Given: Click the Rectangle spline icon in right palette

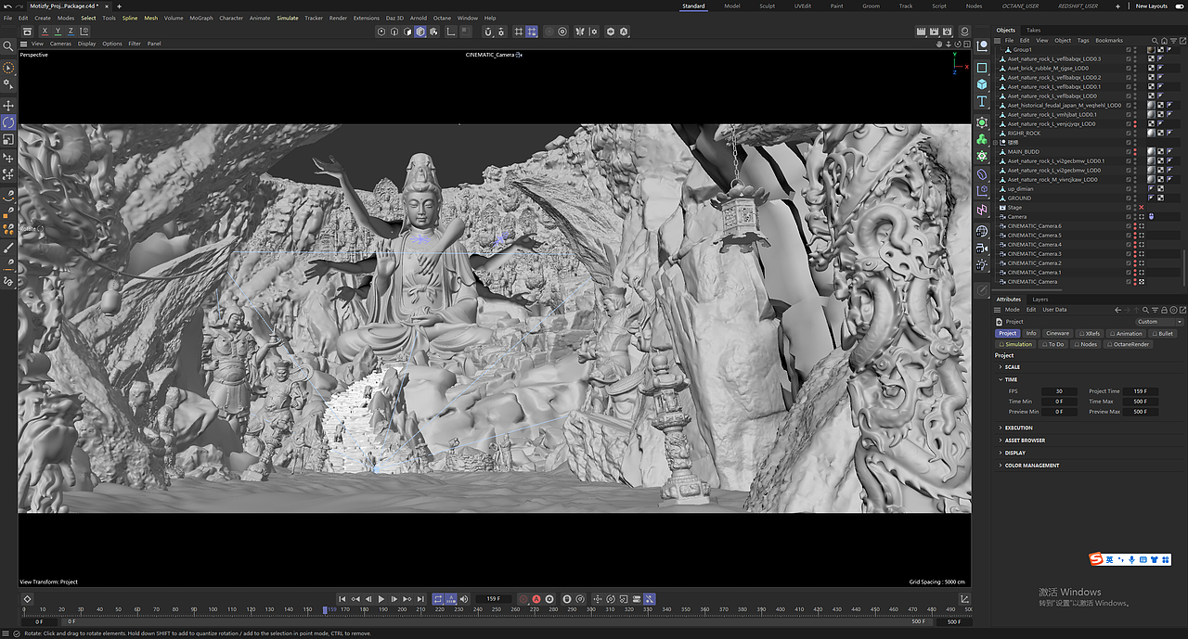Looking at the screenshot, I should [982, 67].
